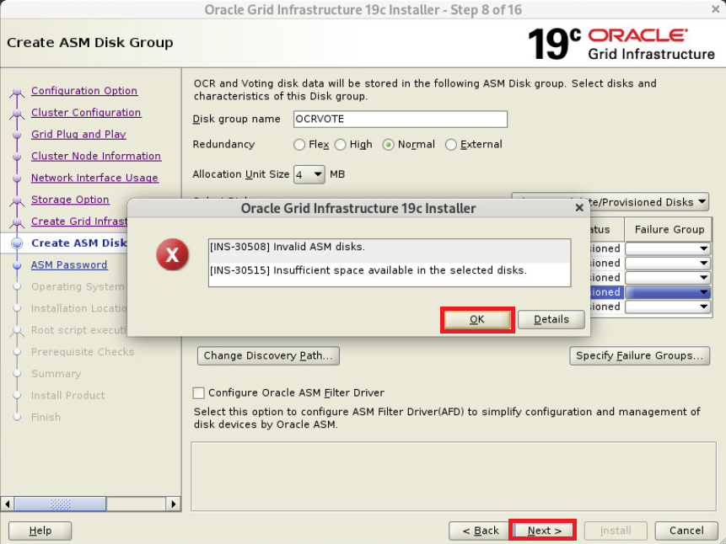Open third row Failure Group dropdown
726x544 pixels.
click(668, 278)
